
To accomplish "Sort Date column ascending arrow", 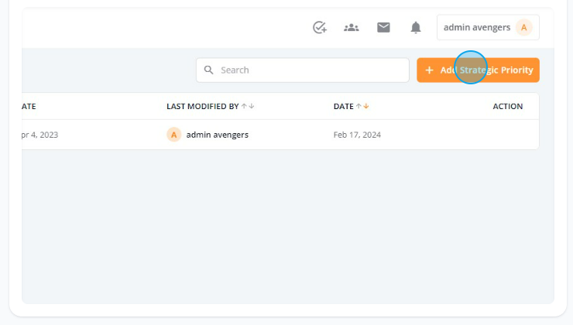I will [359, 106].
